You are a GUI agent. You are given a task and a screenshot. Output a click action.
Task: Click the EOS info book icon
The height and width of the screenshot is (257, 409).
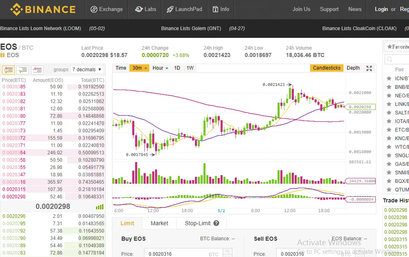click(x=2, y=55)
